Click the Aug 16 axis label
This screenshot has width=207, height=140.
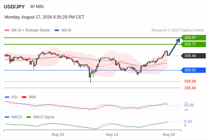(x=112, y=135)
